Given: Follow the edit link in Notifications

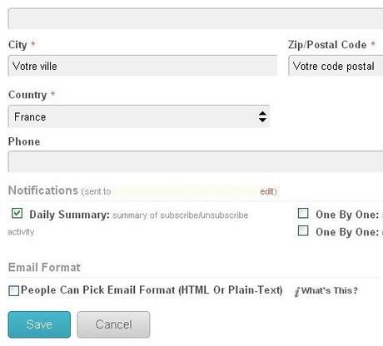Looking at the screenshot, I should click(267, 191).
